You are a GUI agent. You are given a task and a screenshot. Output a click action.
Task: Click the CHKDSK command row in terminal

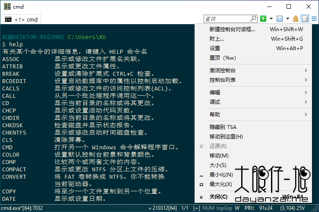(x=68, y=125)
